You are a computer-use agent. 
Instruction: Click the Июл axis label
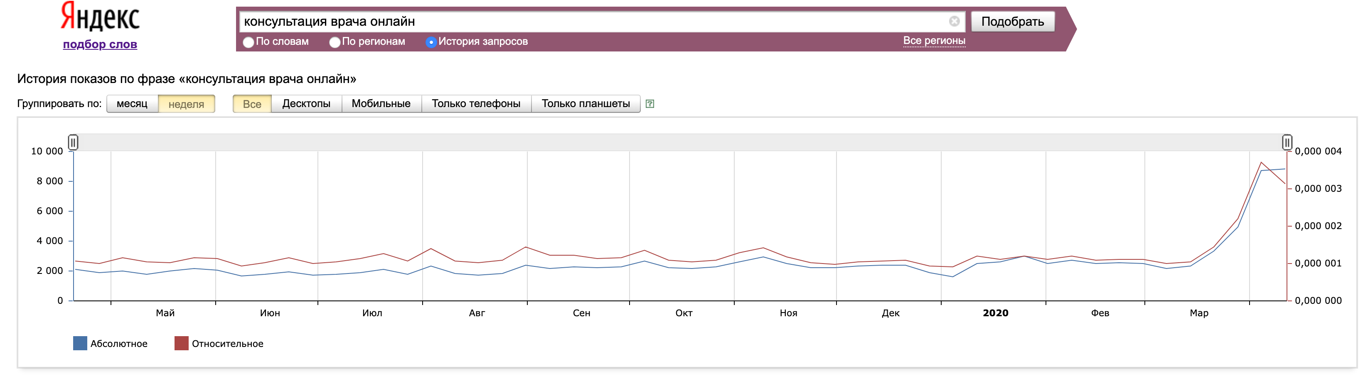372,313
